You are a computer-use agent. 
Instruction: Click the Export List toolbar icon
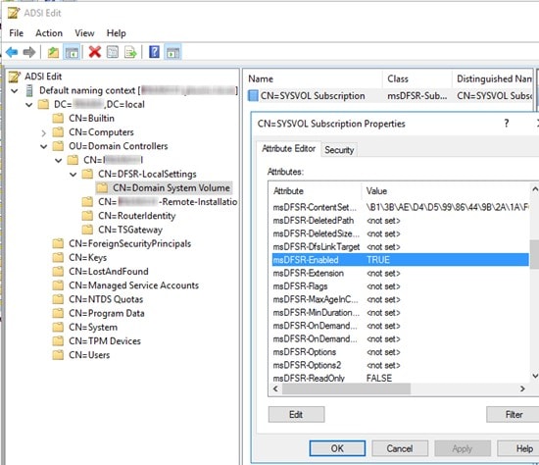point(130,52)
